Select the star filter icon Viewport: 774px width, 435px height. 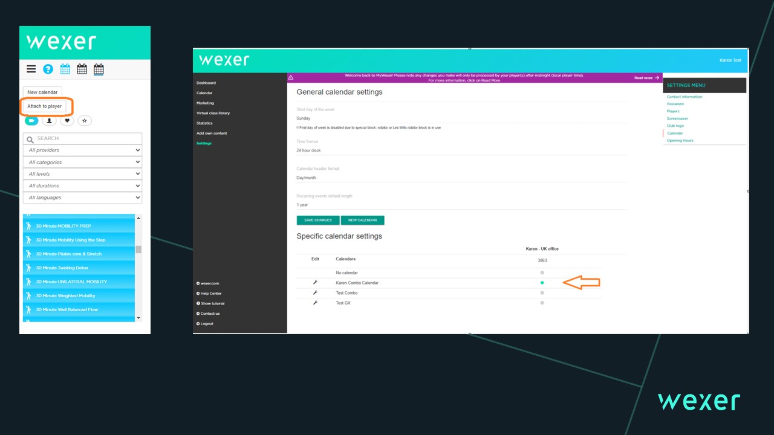pyautogui.click(x=84, y=121)
